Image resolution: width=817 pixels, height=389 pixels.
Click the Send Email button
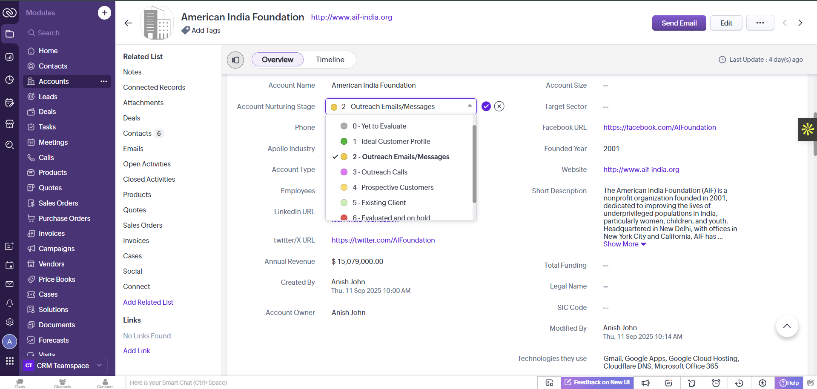(x=679, y=23)
